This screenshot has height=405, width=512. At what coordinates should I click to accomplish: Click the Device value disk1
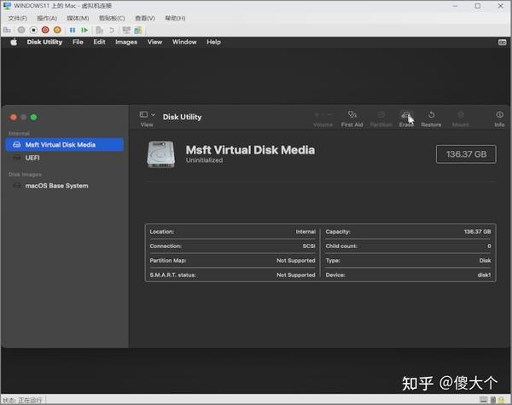(484, 275)
